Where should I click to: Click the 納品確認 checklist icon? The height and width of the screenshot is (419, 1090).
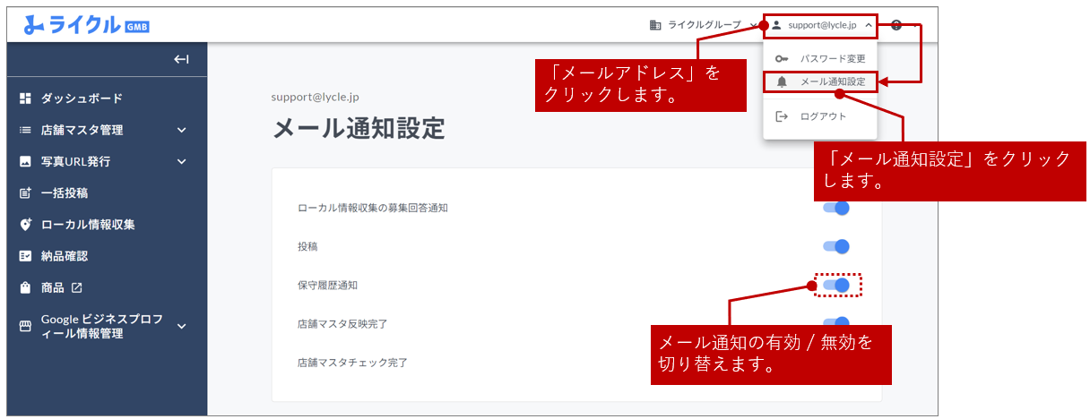click(x=25, y=256)
